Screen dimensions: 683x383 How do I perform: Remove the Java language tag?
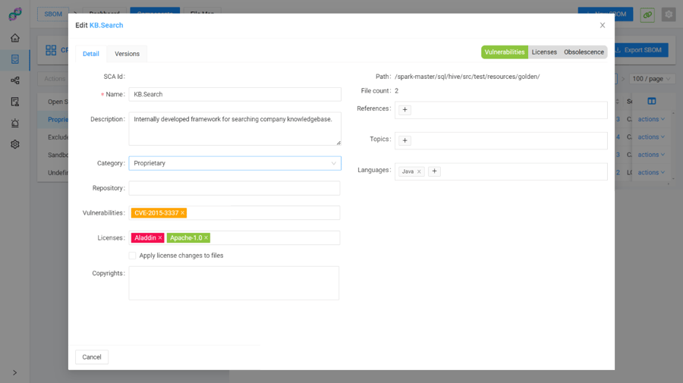419,171
